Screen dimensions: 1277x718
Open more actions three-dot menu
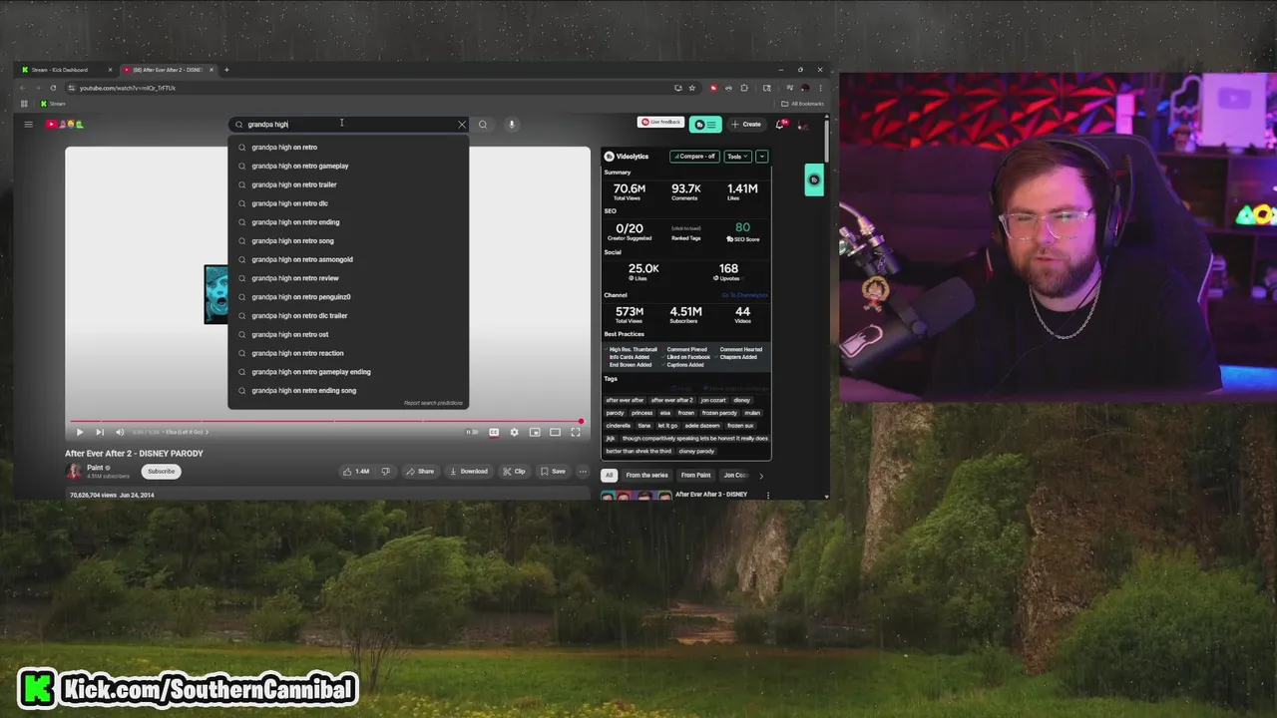click(x=583, y=472)
